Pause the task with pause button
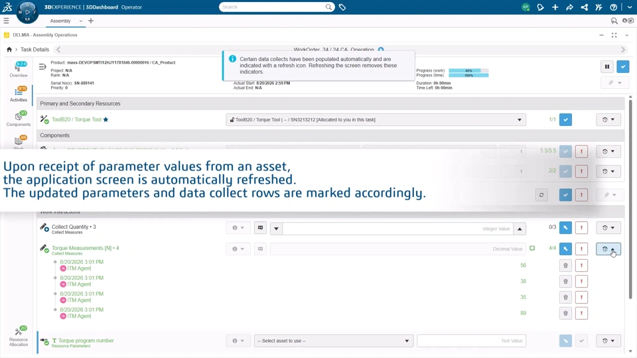This screenshot has height=358, width=637. coord(607,66)
